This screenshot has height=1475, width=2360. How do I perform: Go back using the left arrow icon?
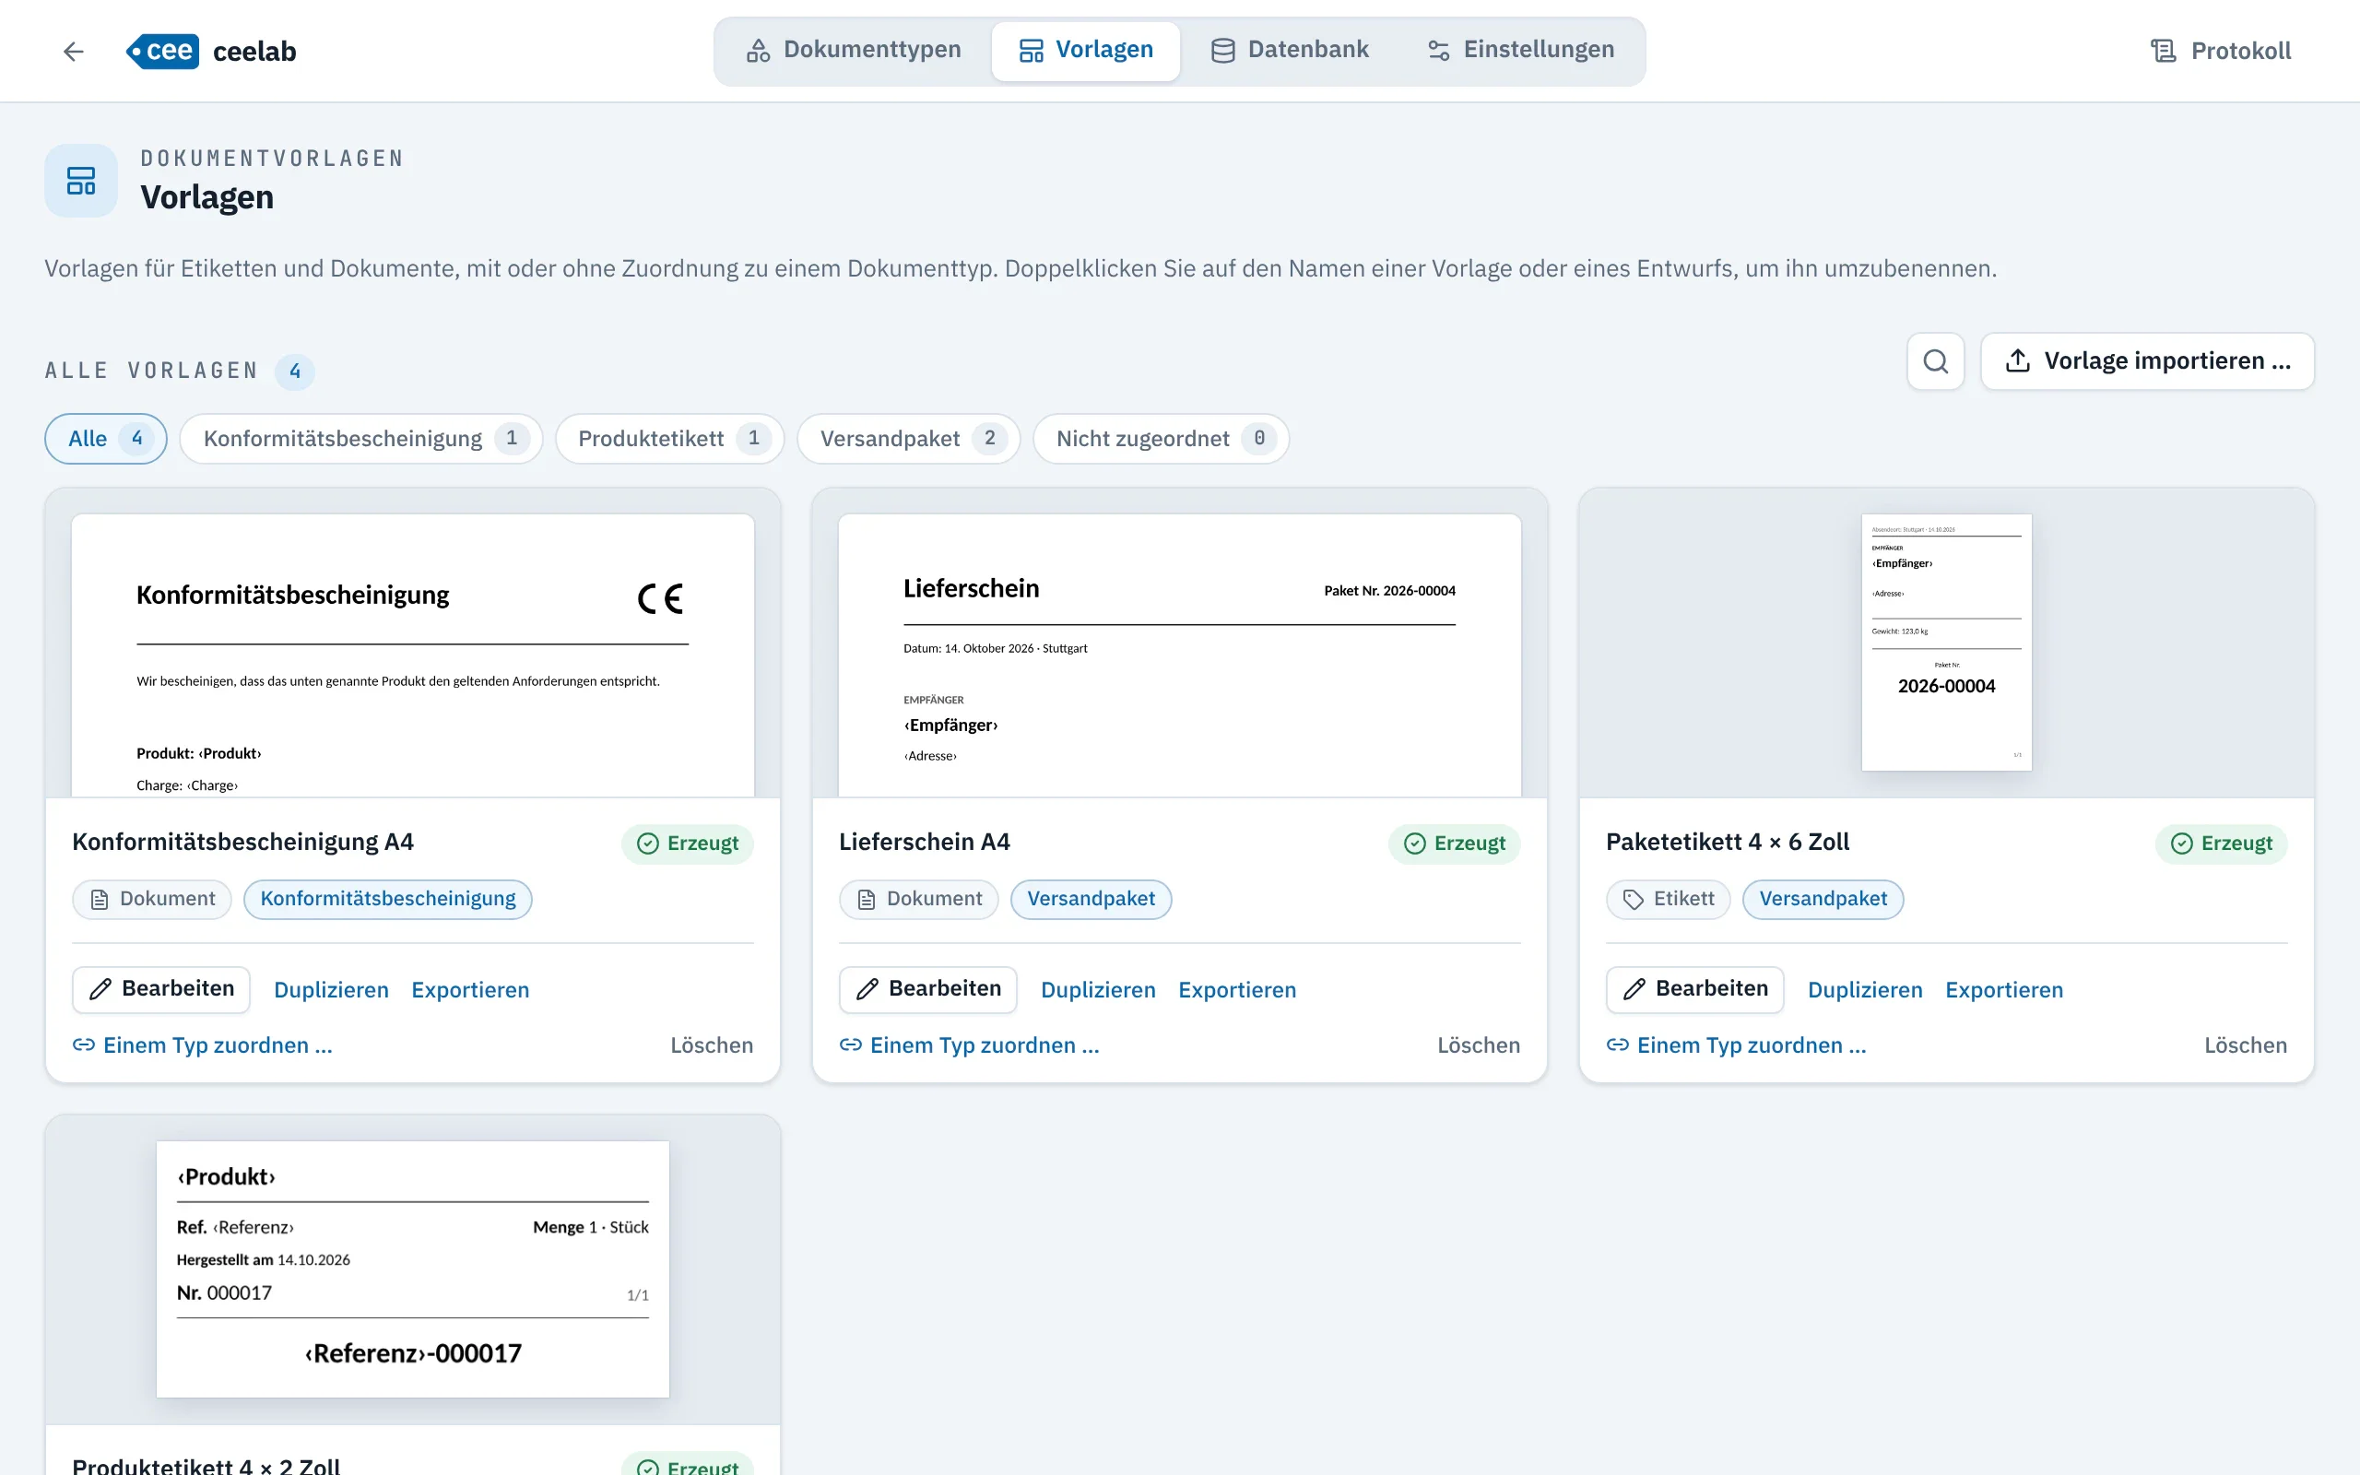click(73, 51)
